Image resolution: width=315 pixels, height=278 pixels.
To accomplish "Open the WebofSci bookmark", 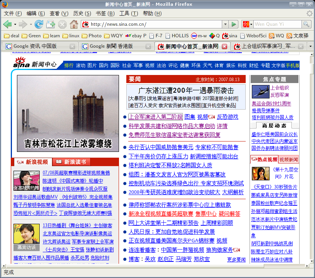I will pos(253,36).
